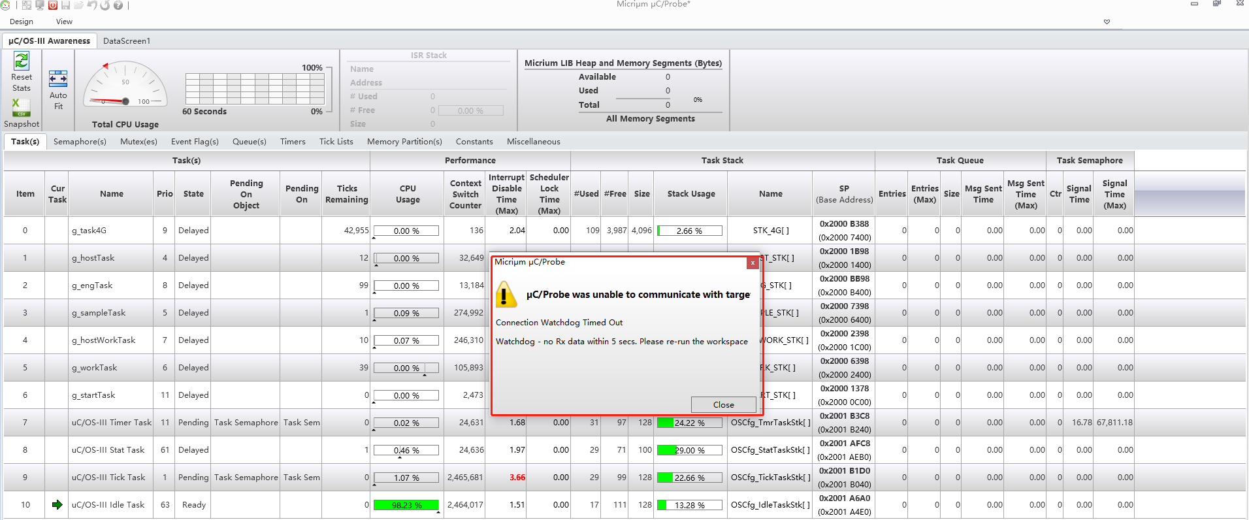
Task: Select the Task(s) sub-tab
Action: (x=25, y=141)
